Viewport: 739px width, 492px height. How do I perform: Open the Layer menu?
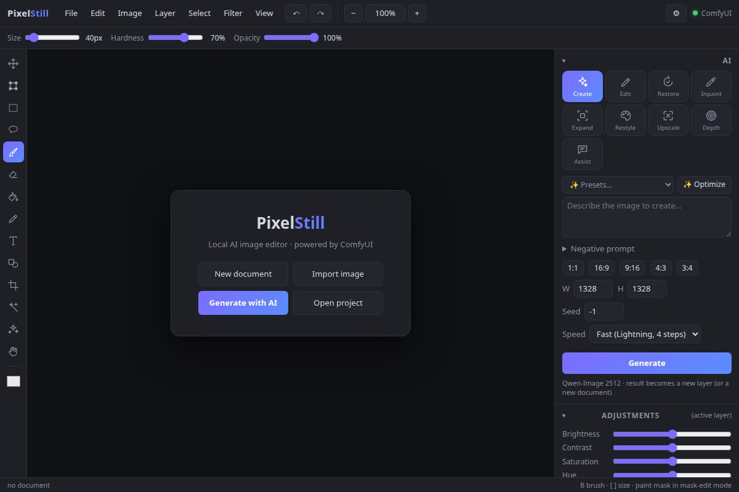point(165,13)
